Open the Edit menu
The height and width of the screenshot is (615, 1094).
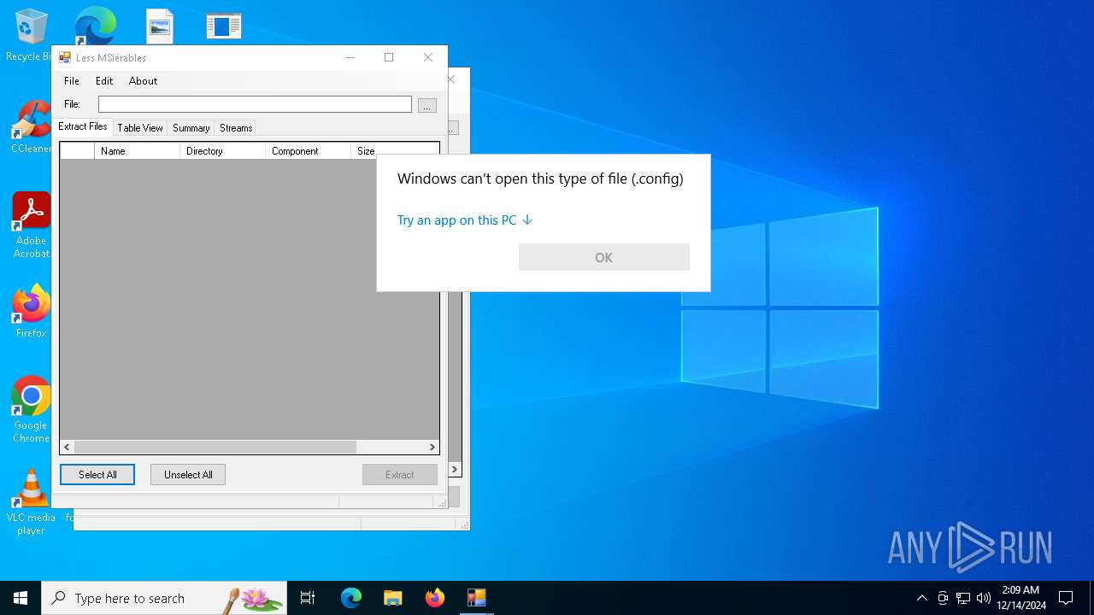[x=104, y=81]
